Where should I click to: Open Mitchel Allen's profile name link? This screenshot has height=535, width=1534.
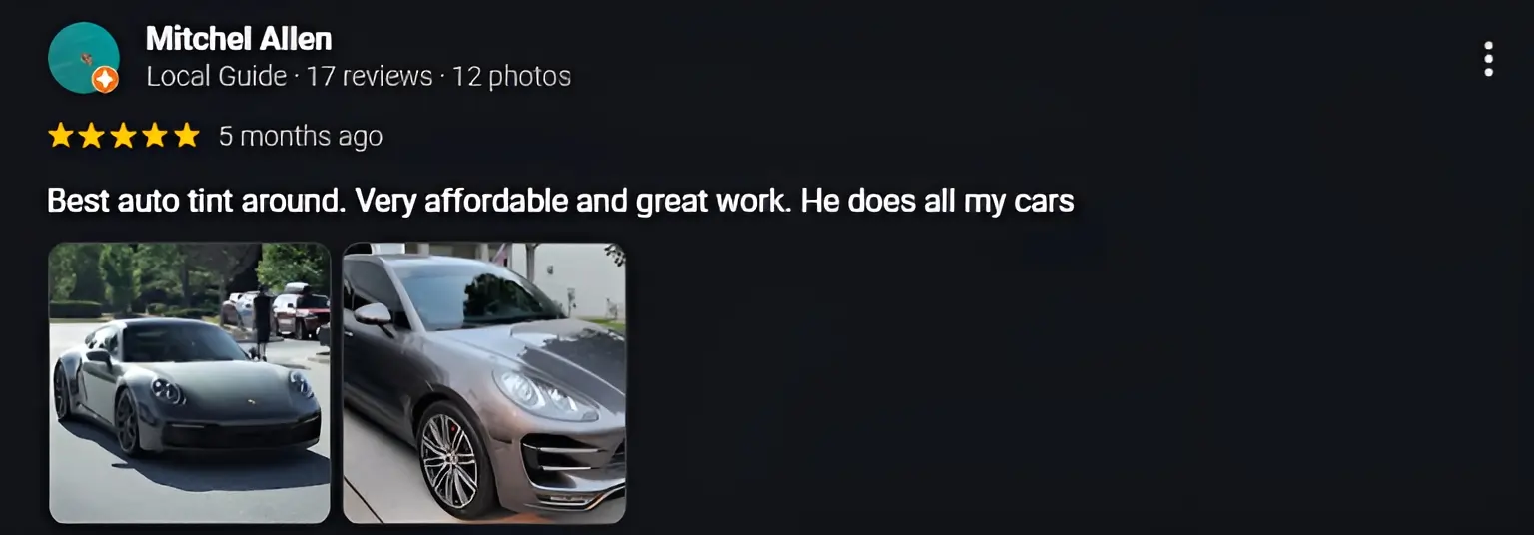(239, 39)
